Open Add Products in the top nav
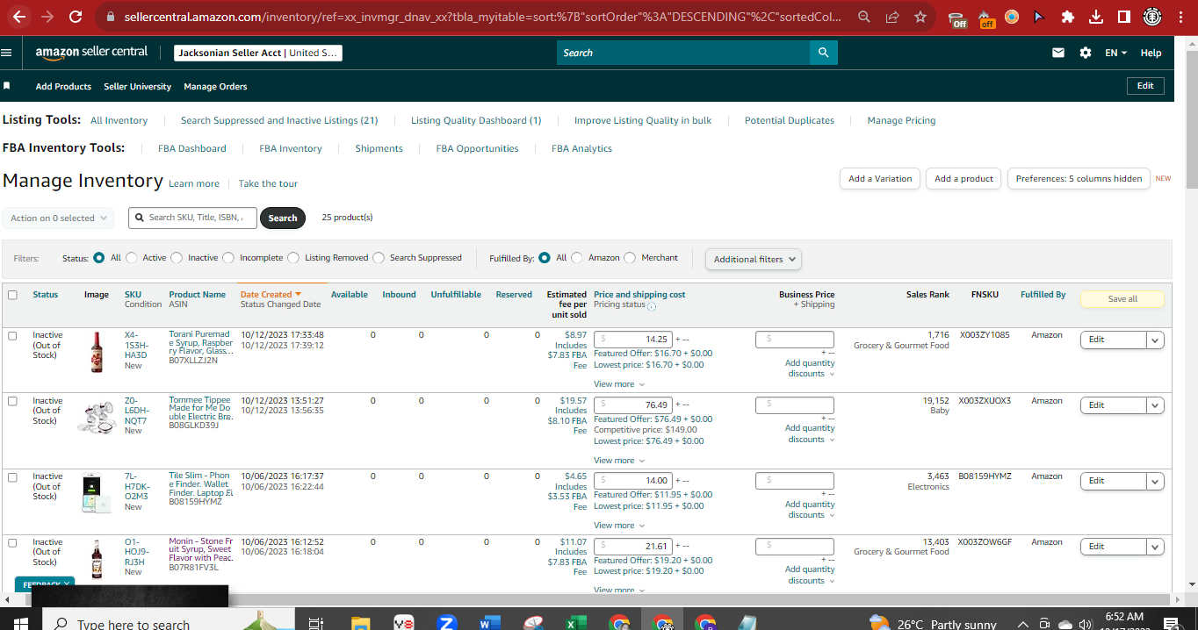This screenshot has height=630, width=1198. (x=63, y=86)
